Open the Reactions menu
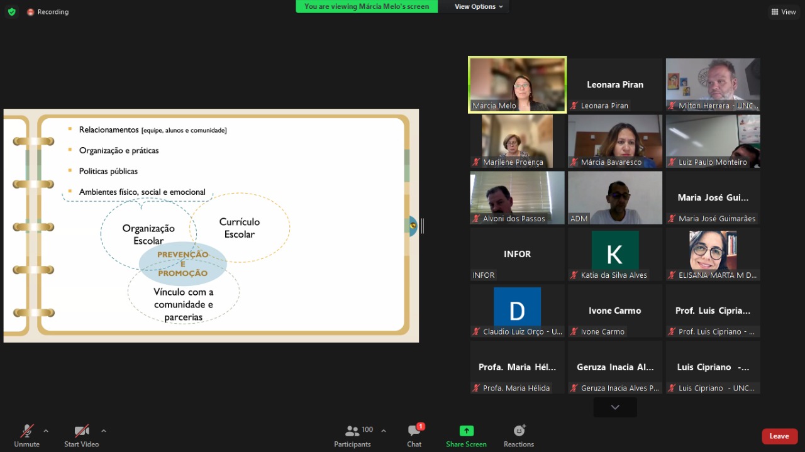Image resolution: width=805 pixels, height=452 pixels. tap(519, 436)
